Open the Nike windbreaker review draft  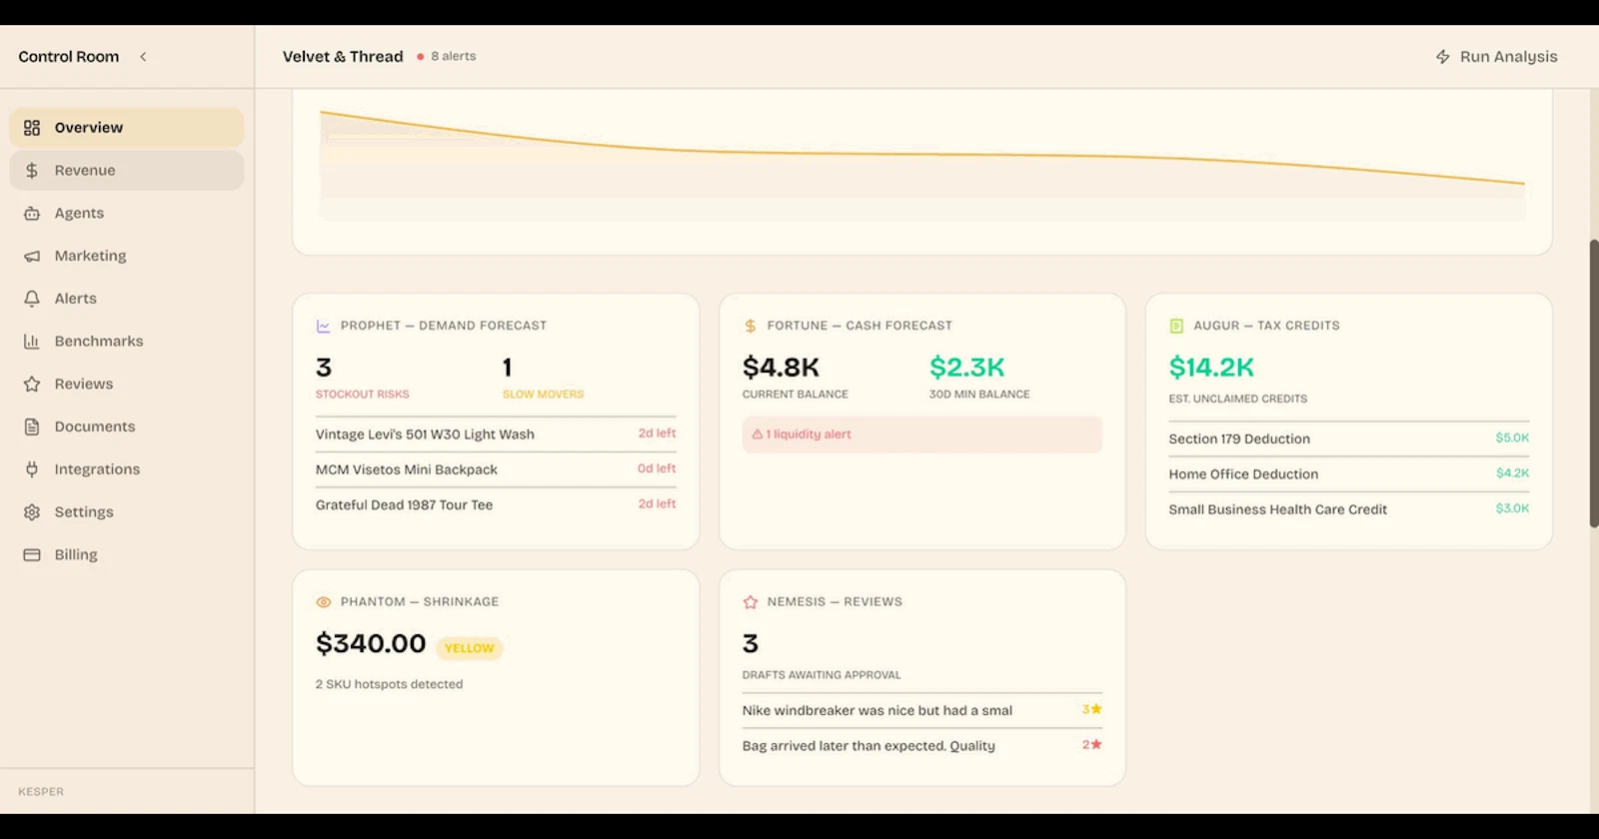coord(921,710)
